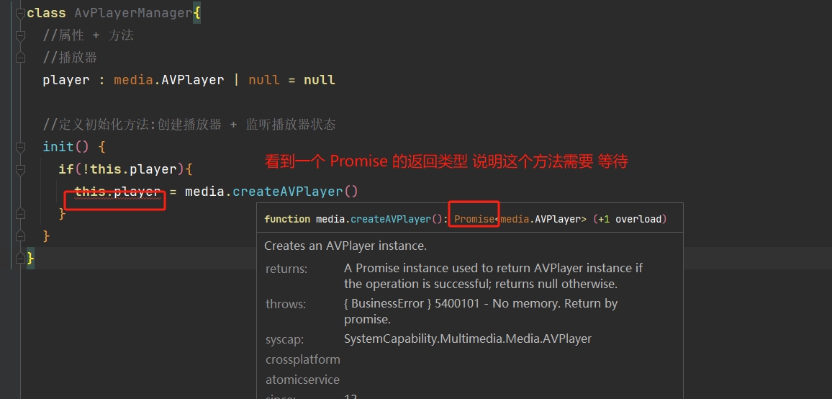Click fold end marker at class closing brace
Screen dimensions: 832x399
pos(20,259)
